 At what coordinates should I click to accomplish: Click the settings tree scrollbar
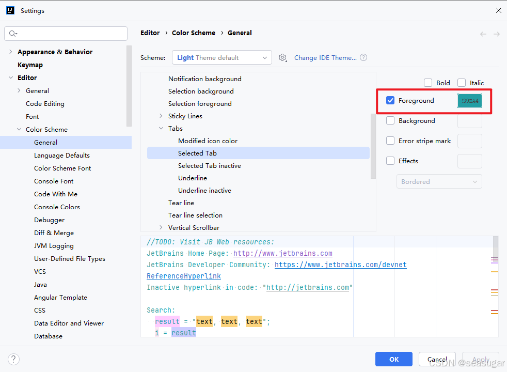point(130,86)
